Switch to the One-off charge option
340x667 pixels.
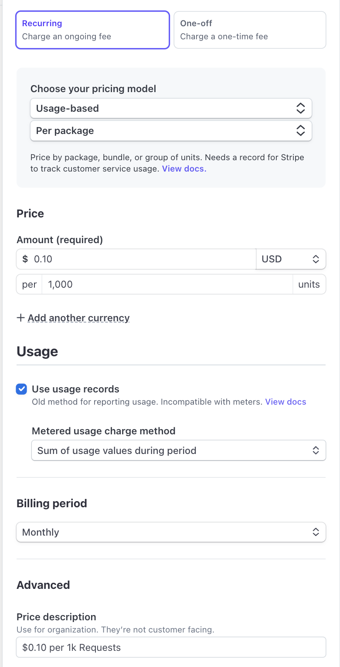coord(249,30)
